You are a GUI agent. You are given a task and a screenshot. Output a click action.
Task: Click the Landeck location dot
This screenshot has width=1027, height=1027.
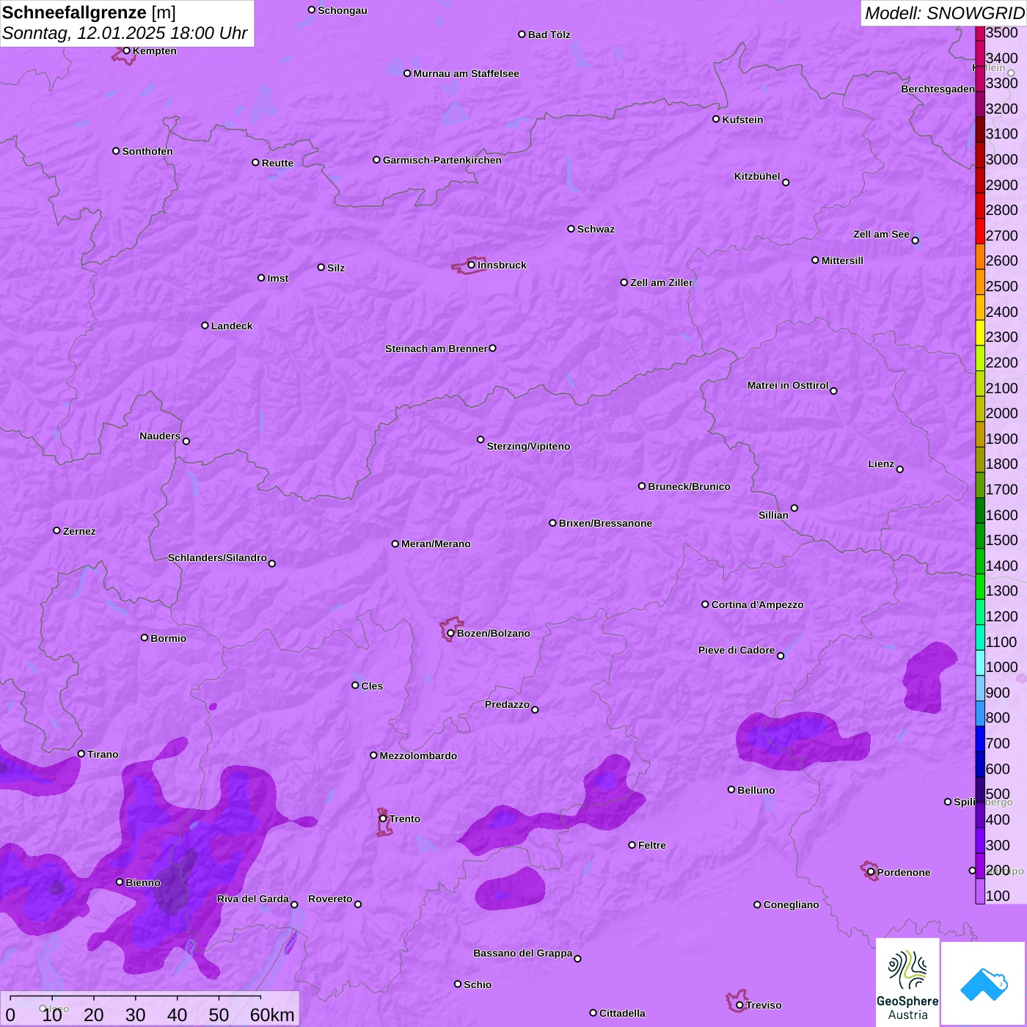pos(205,326)
